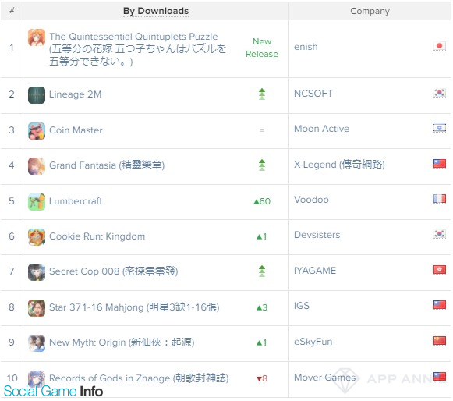Click the Secret Cop 008 app icon
Image resolution: width=453 pixels, height=401 pixels.
tap(37, 272)
